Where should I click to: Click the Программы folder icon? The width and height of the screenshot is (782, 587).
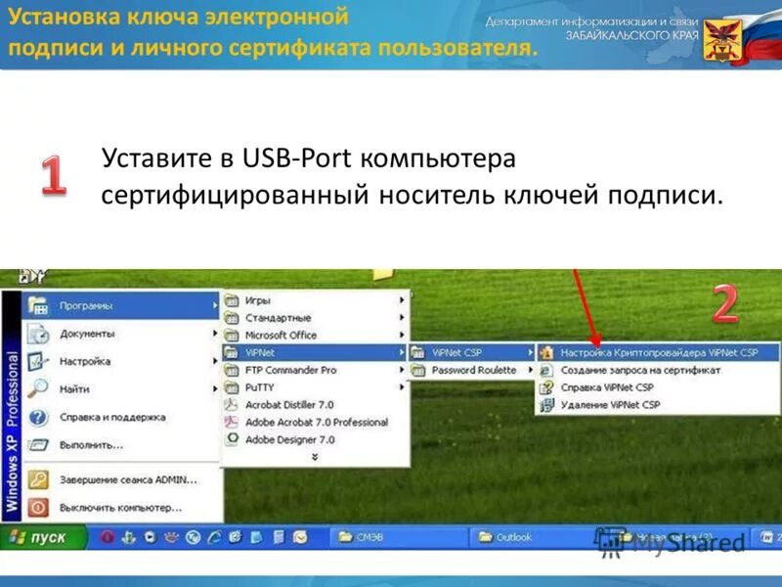(38, 305)
